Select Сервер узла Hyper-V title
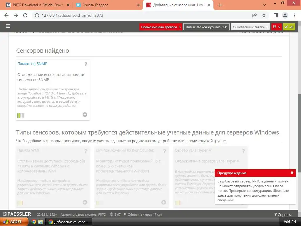The image size is (301, 226). coord(193,150)
